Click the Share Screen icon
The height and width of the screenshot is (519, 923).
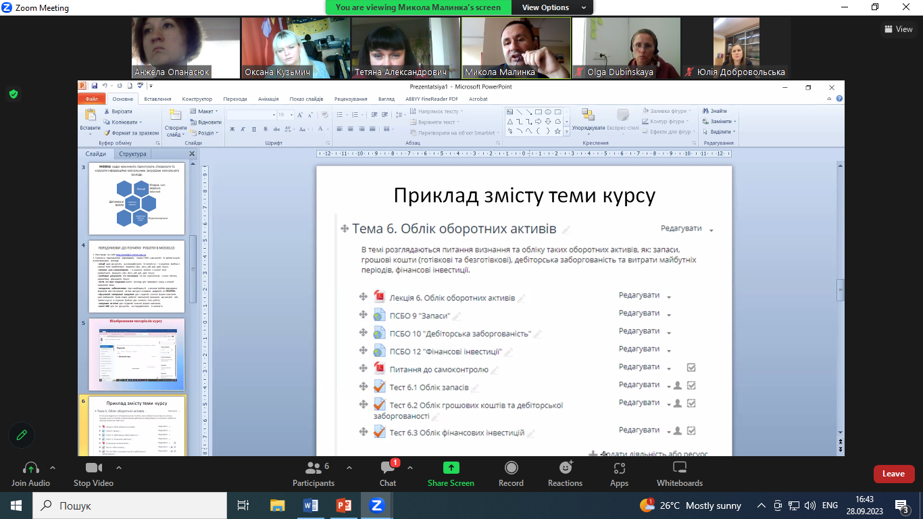451,468
